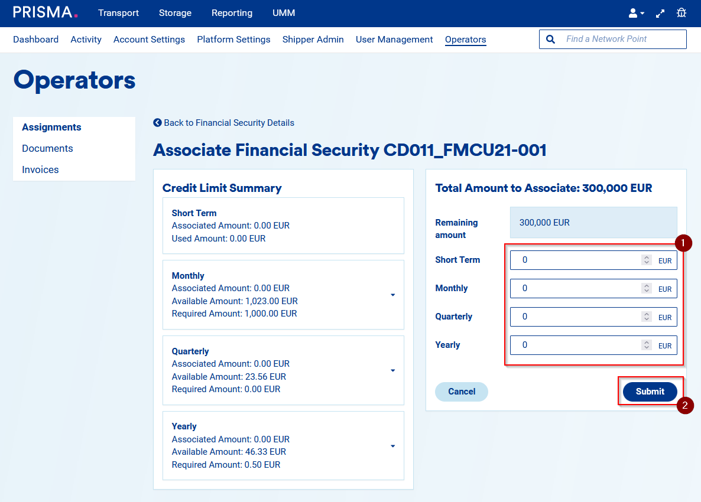Click the fullscreen expand arrows icon
Viewport: 701px width, 502px height.
[x=660, y=13]
